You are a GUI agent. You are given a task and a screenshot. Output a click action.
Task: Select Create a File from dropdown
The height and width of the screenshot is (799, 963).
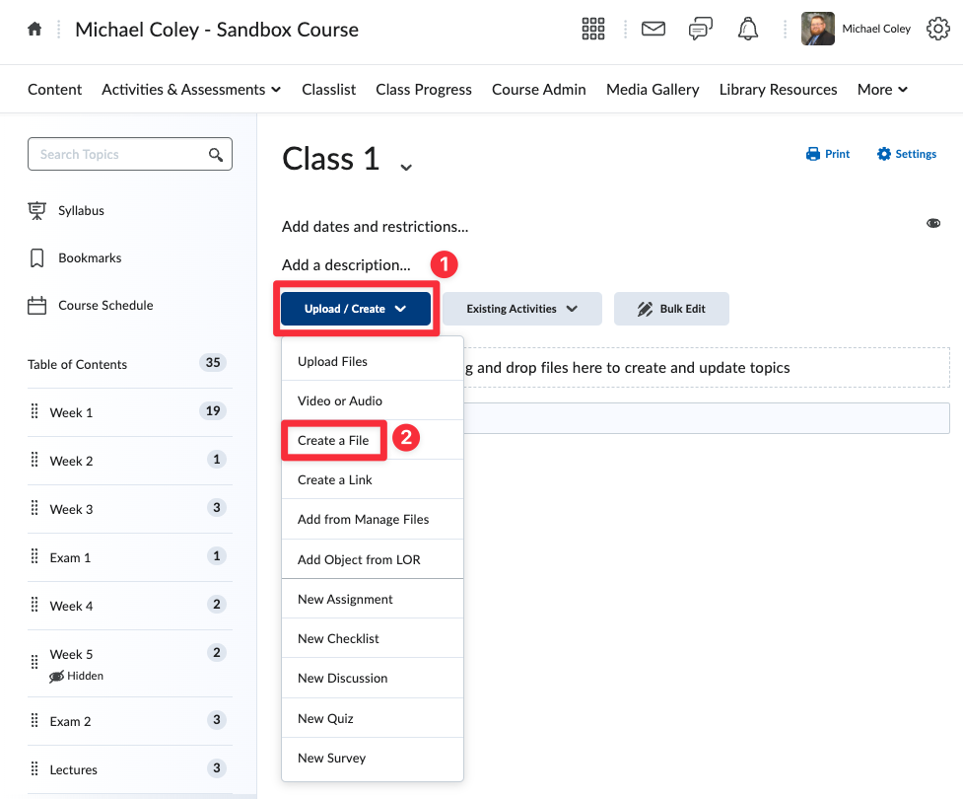[x=333, y=440]
